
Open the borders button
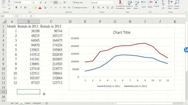30,8
